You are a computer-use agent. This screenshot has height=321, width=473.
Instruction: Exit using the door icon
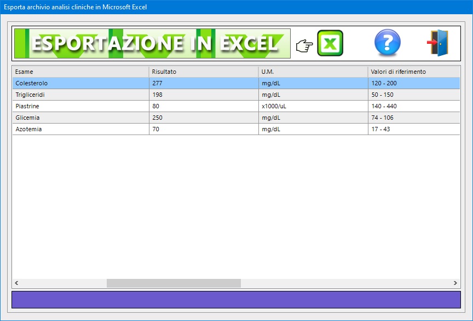[438, 43]
